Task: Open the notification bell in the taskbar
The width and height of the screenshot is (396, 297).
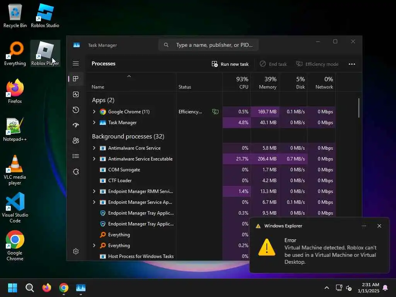Action: 386,288
